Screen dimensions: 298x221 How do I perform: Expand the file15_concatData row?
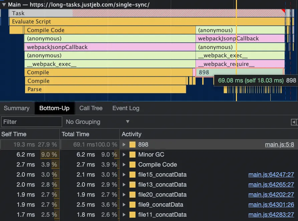coord(124,175)
